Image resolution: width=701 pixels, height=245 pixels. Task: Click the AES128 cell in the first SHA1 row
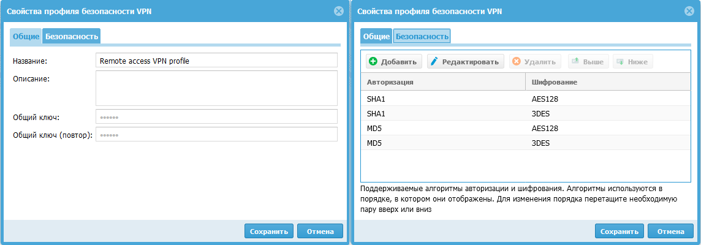coord(608,99)
